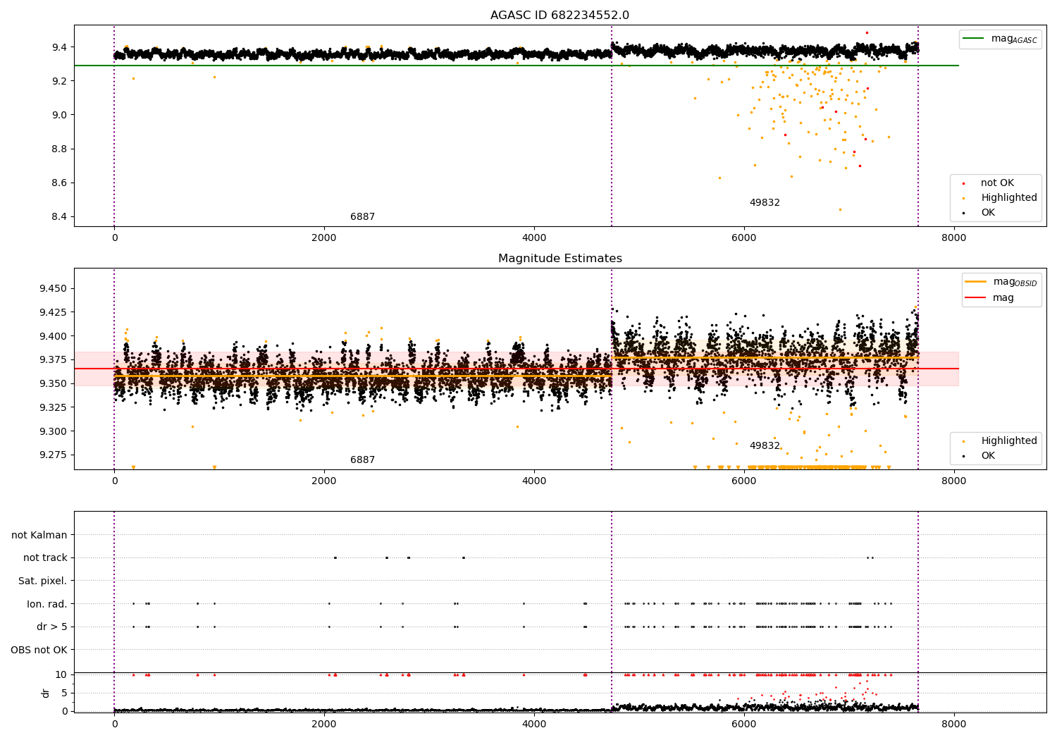The image size is (1057, 740).
Task: Click the 8.4 y-axis tick label
Action: tap(59, 216)
